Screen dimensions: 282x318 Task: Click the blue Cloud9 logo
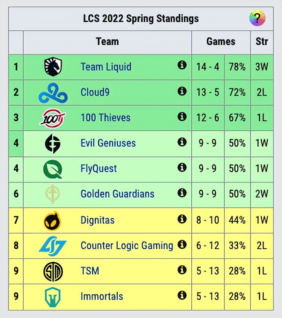53,93
